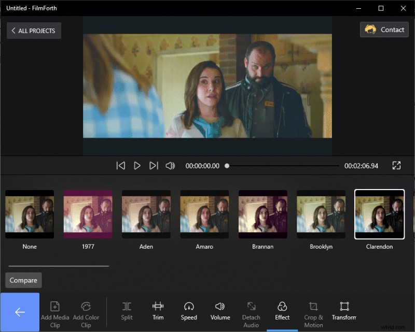Image resolution: width=415 pixels, height=332 pixels.
Task: Click the Contact button
Action: (384, 30)
